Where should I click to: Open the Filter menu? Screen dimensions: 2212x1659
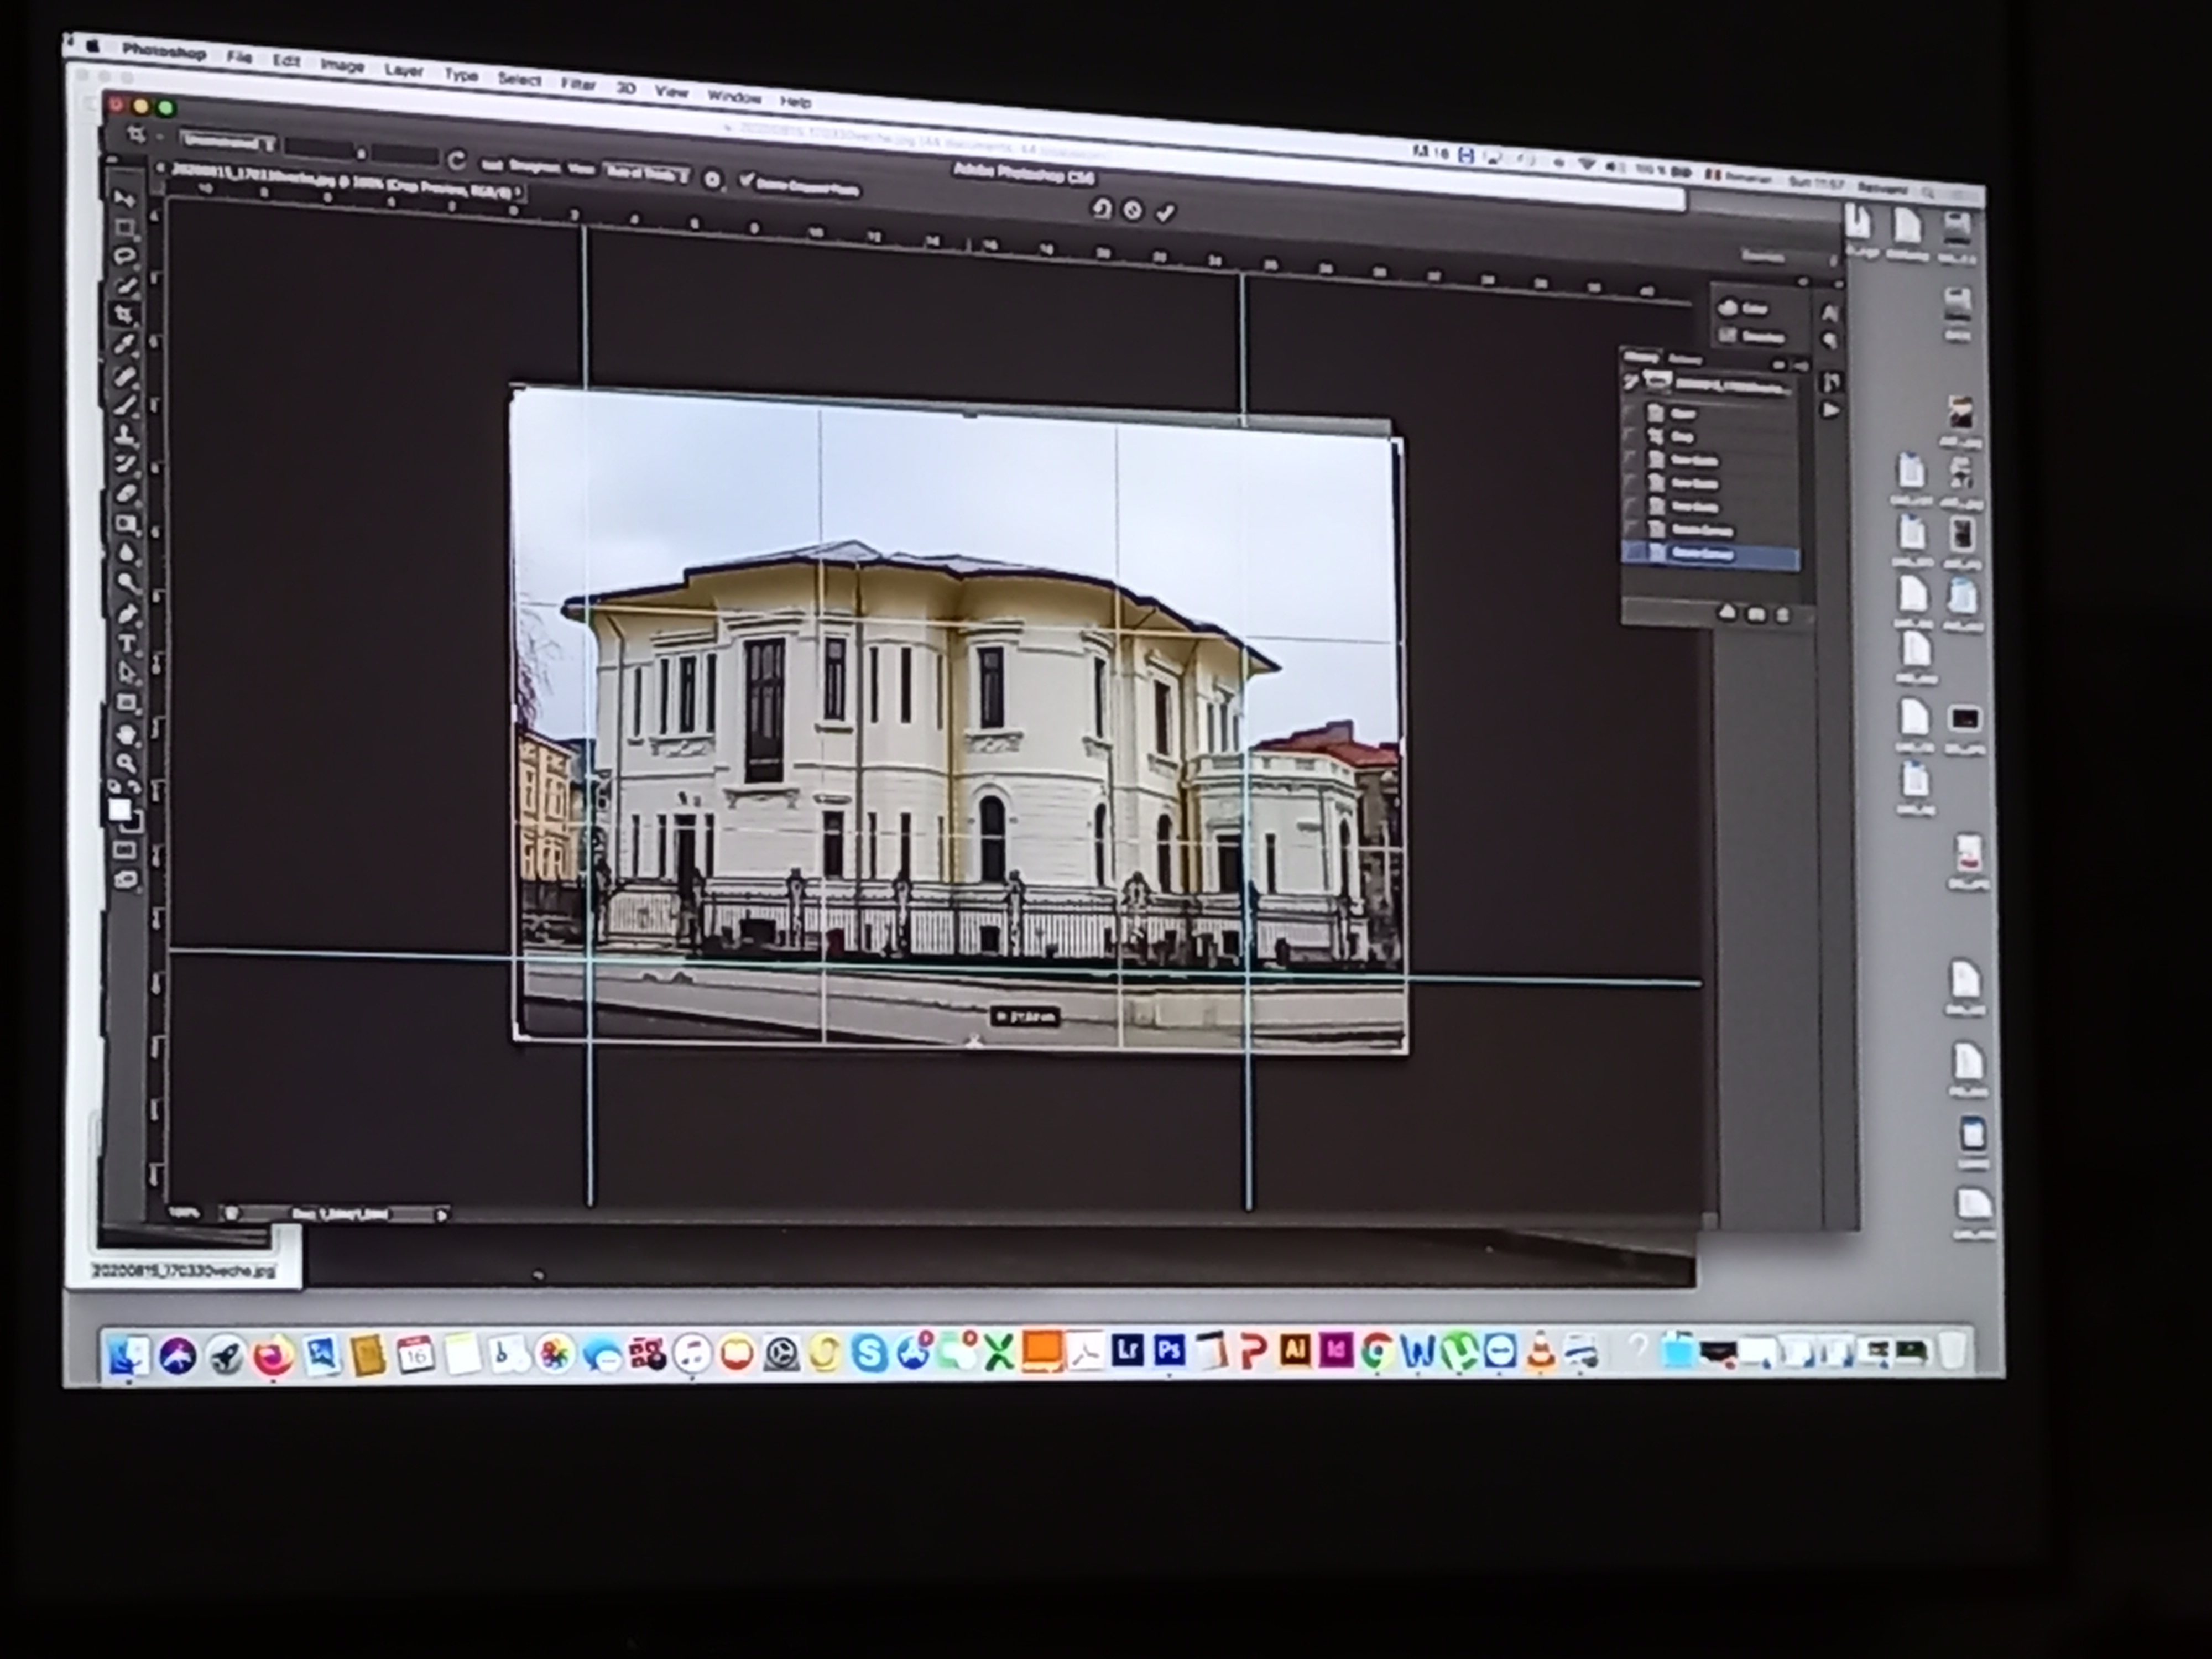[578, 85]
